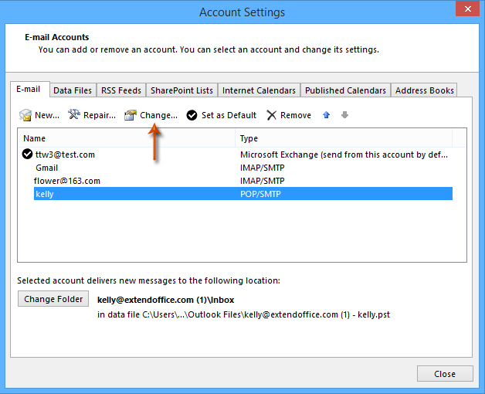Image resolution: width=485 pixels, height=394 pixels.
Task: Click the Remove X icon
Action: point(271,115)
